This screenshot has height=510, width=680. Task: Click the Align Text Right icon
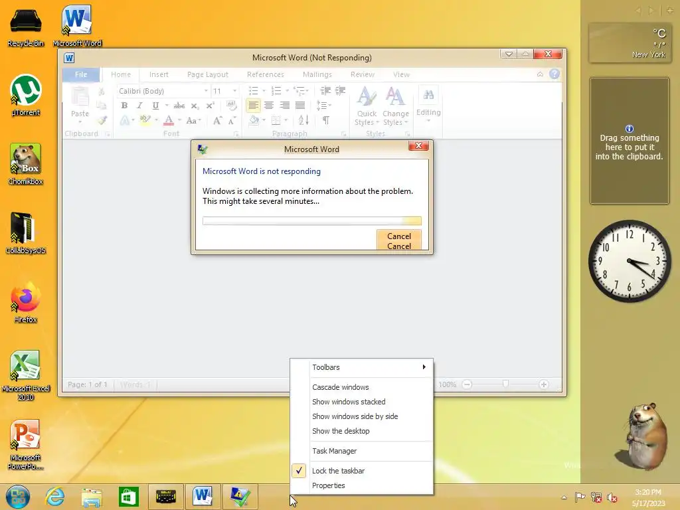(284, 106)
